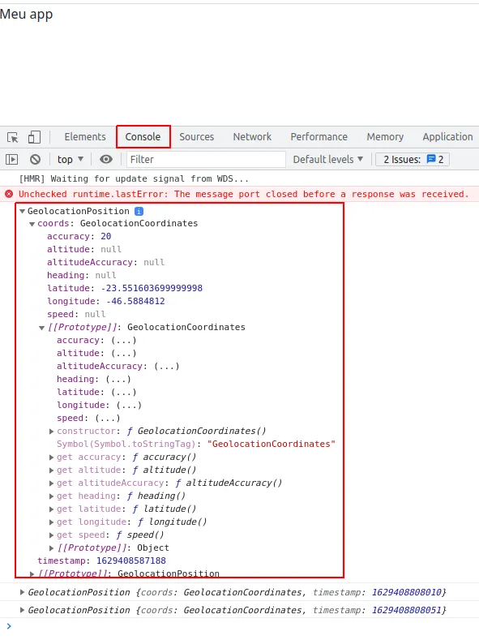This screenshot has height=640, width=479.
Task: Expand the get accuracy getter
Action: pos(51,457)
